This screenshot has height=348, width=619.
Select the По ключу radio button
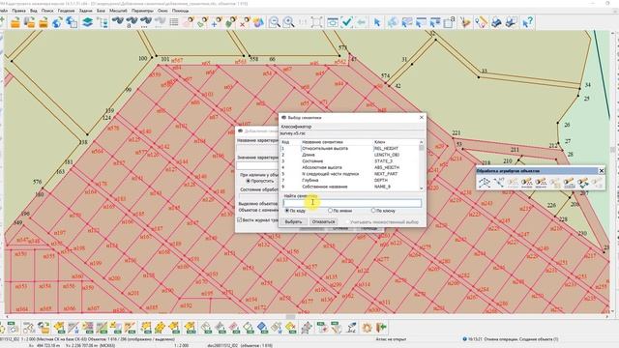coord(373,211)
